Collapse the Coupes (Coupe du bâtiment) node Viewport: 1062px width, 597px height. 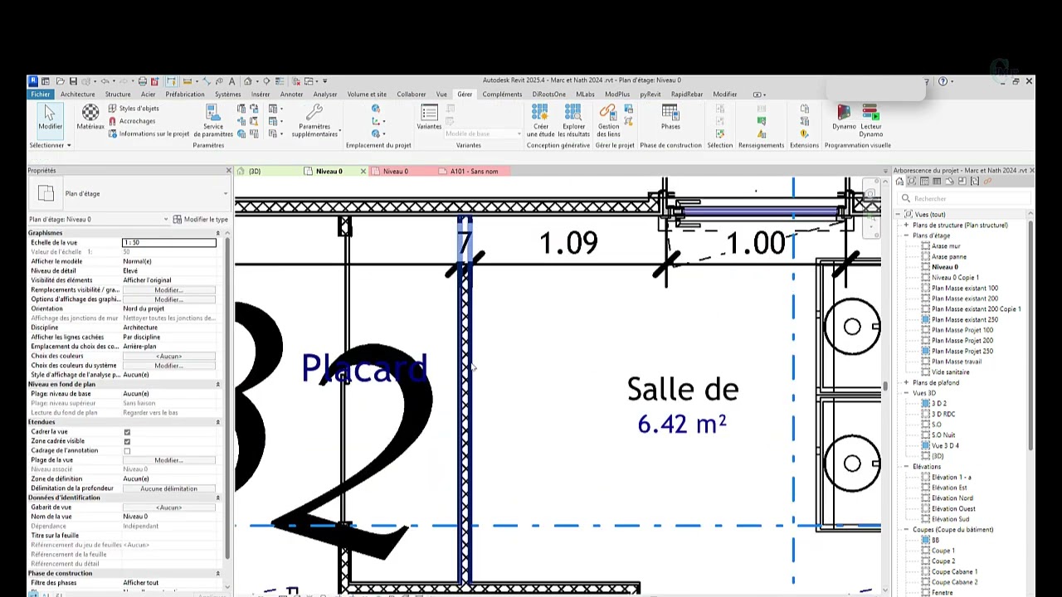(x=907, y=530)
